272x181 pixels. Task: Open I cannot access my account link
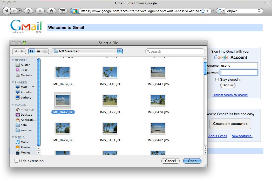[230, 95]
